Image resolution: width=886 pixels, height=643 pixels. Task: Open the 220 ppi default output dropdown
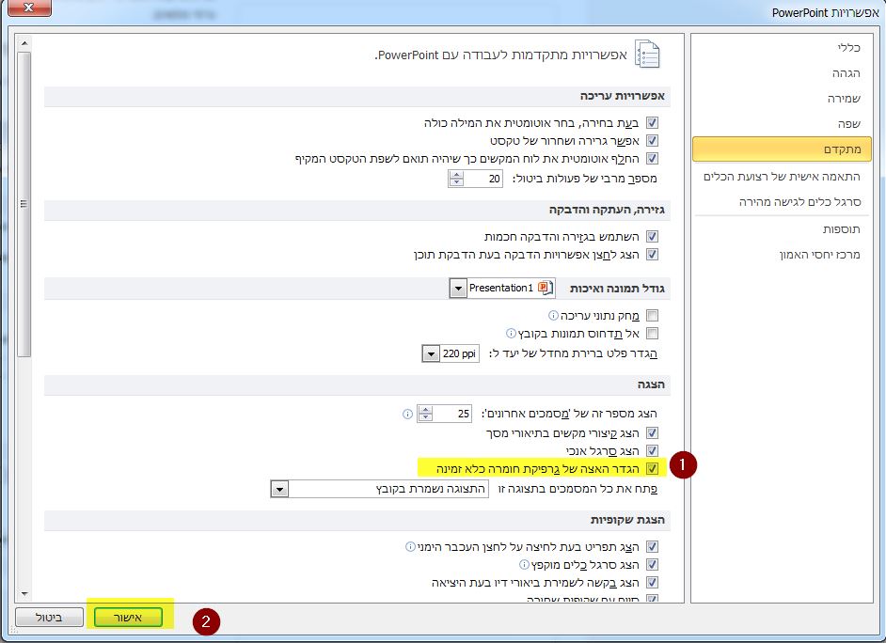[431, 354]
